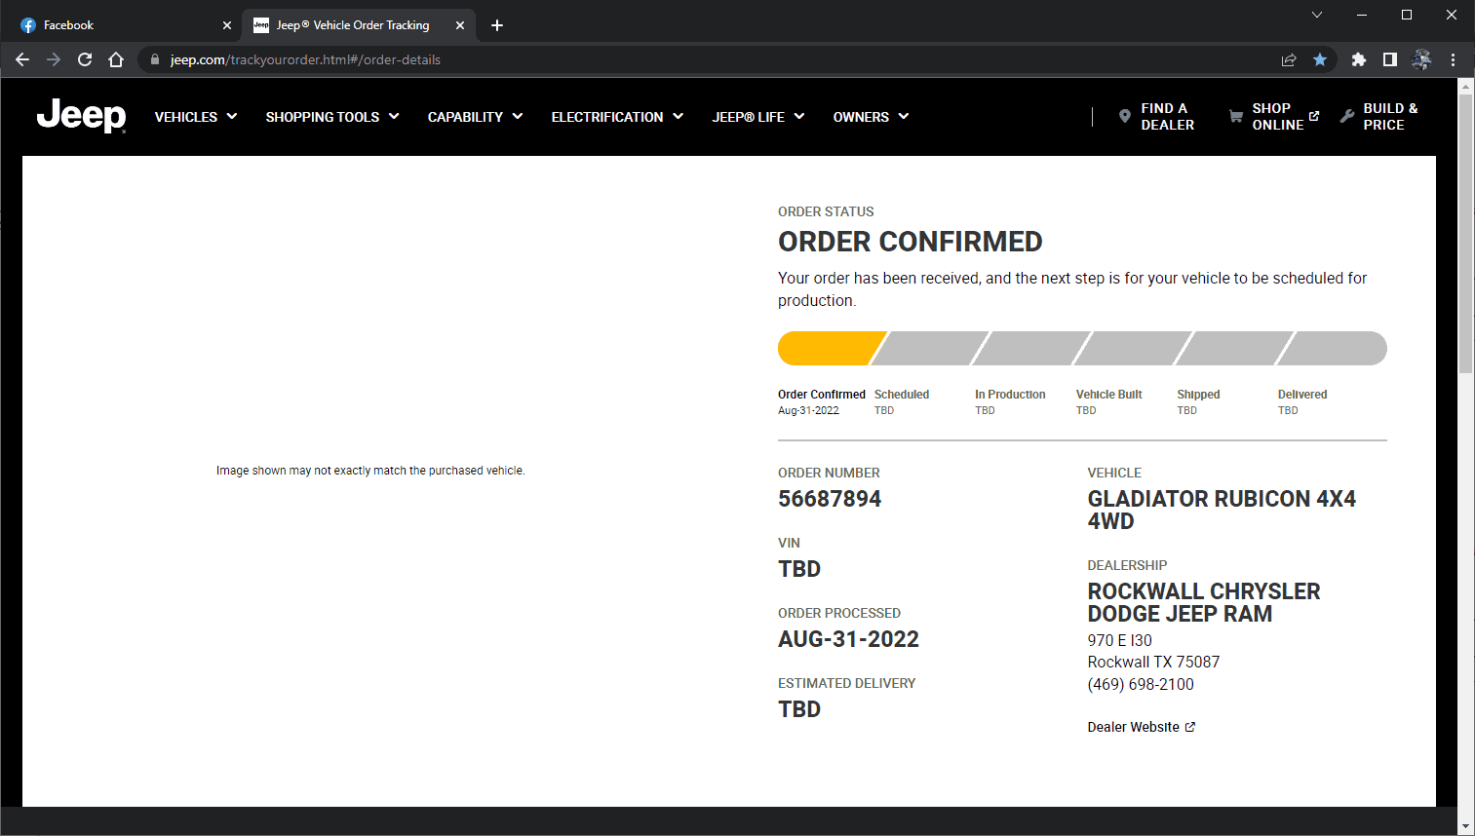1475x836 pixels.
Task: Open browser home page icon
Action: coord(116,59)
